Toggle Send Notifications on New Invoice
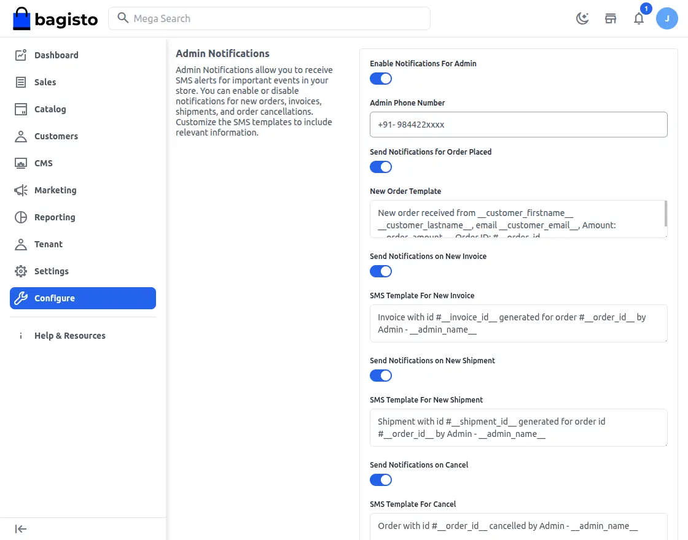This screenshot has height=540, width=688. pyautogui.click(x=380, y=271)
